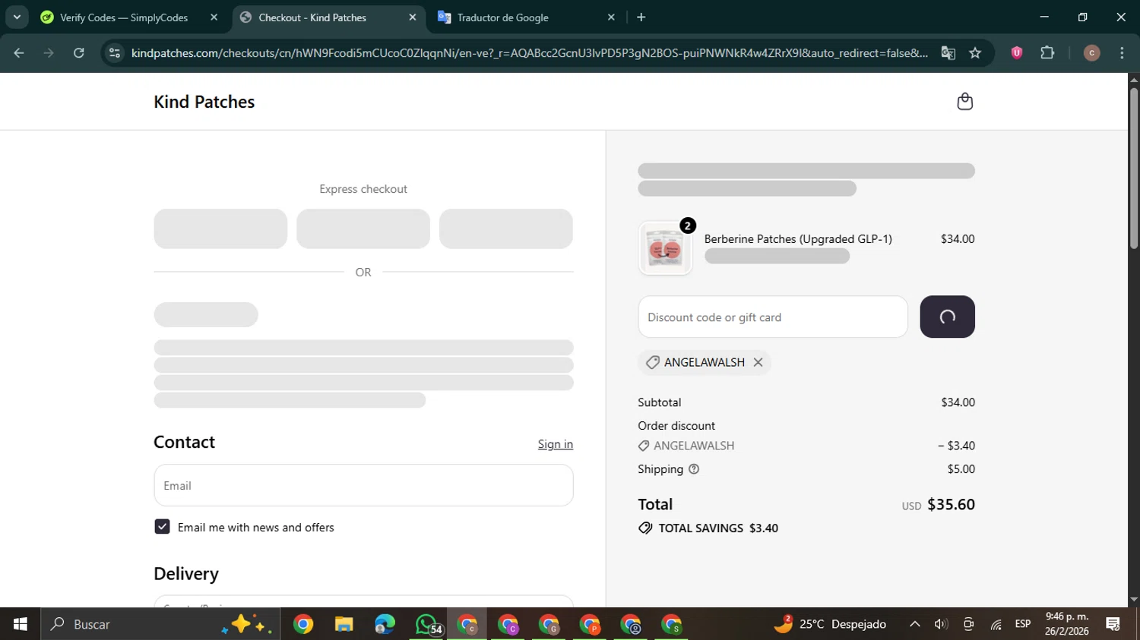Focus the Email contact field

363,485
